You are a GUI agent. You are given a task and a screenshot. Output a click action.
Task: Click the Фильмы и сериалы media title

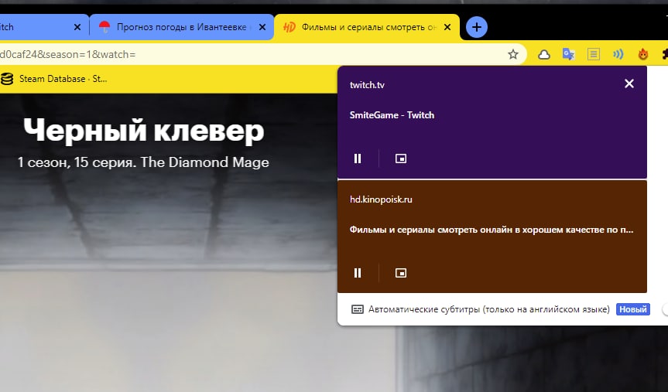pos(492,230)
